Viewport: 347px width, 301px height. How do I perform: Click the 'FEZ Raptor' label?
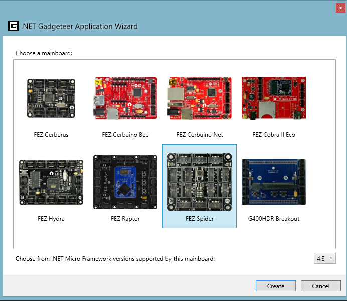click(125, 219)
